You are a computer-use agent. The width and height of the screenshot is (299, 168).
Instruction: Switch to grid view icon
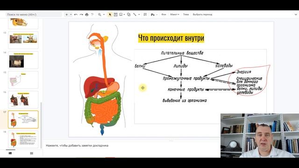point(32,153)
